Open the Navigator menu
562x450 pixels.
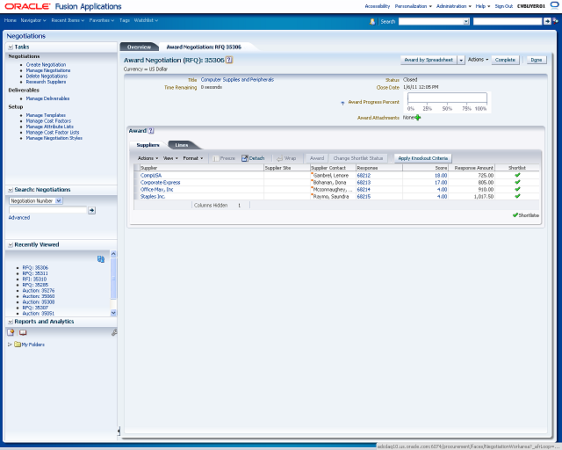(33, 20)
